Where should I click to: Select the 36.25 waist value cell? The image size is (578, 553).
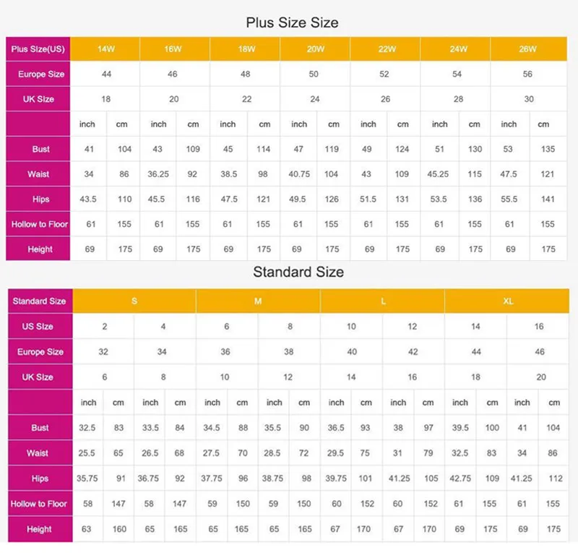pyautogui.click(x=158, y=174)
